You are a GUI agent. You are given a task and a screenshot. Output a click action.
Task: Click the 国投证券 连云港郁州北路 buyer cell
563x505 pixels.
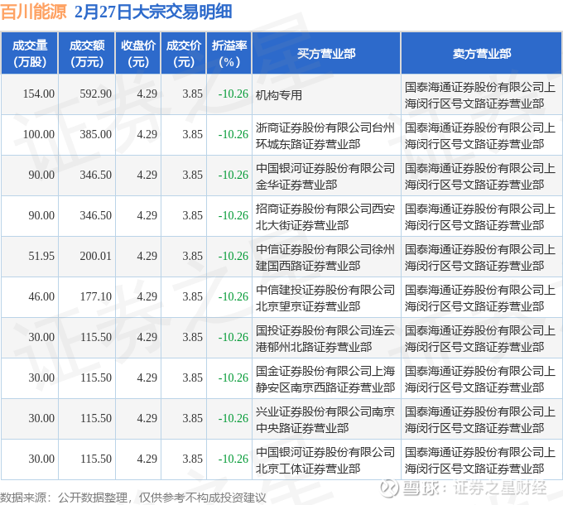click(325, 339)
